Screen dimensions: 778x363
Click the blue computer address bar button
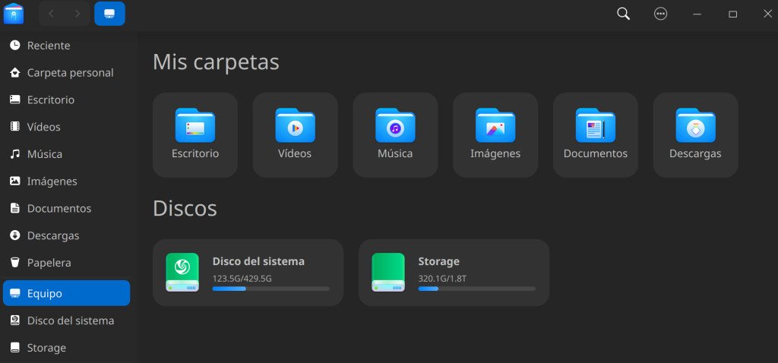[109, 14]
